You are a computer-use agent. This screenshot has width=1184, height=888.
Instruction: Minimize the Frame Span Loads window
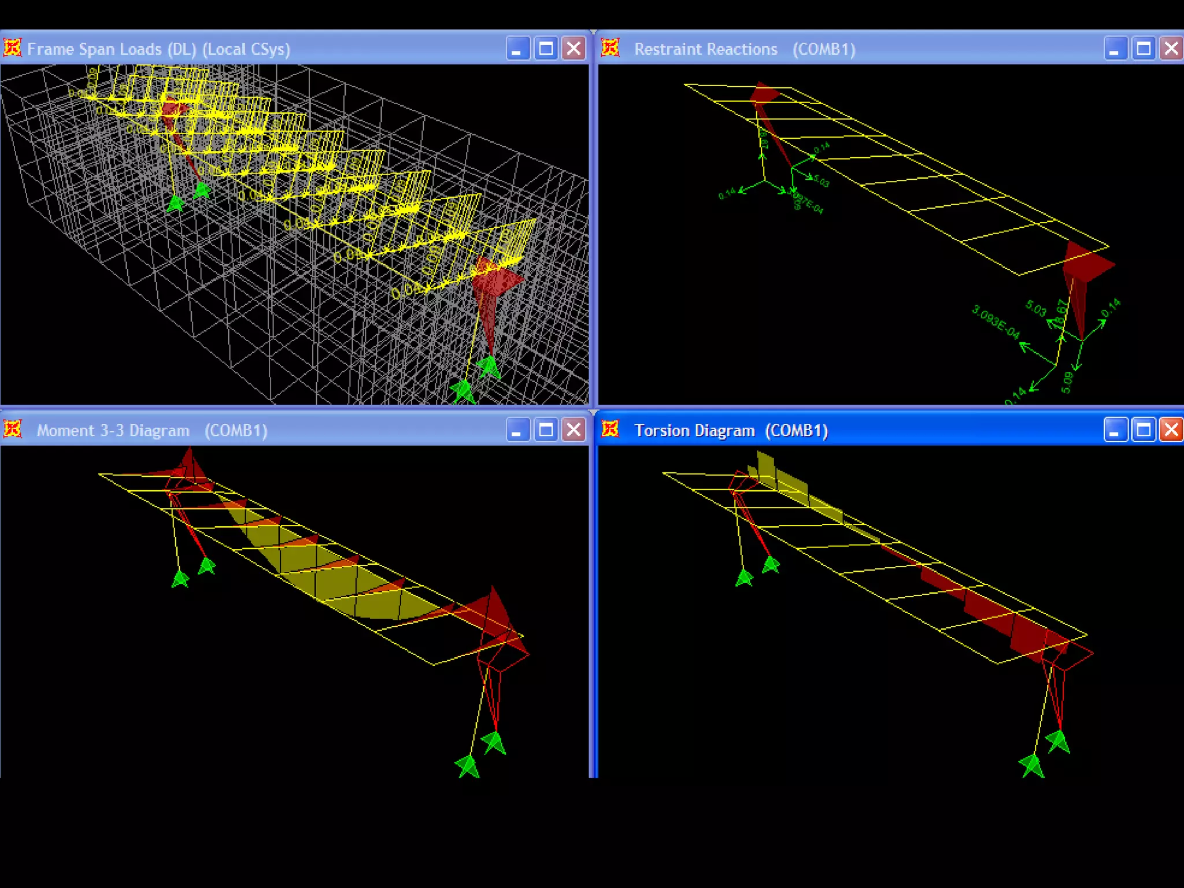[517, 49]
